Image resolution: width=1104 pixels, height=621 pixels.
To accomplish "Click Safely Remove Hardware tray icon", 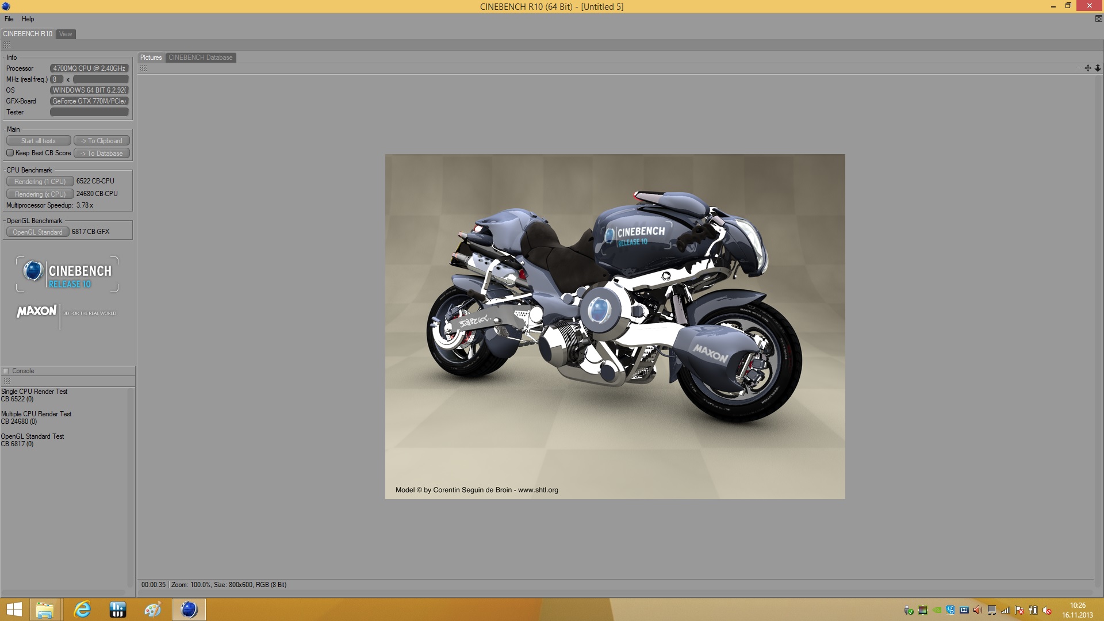I will tap(909, 610).
